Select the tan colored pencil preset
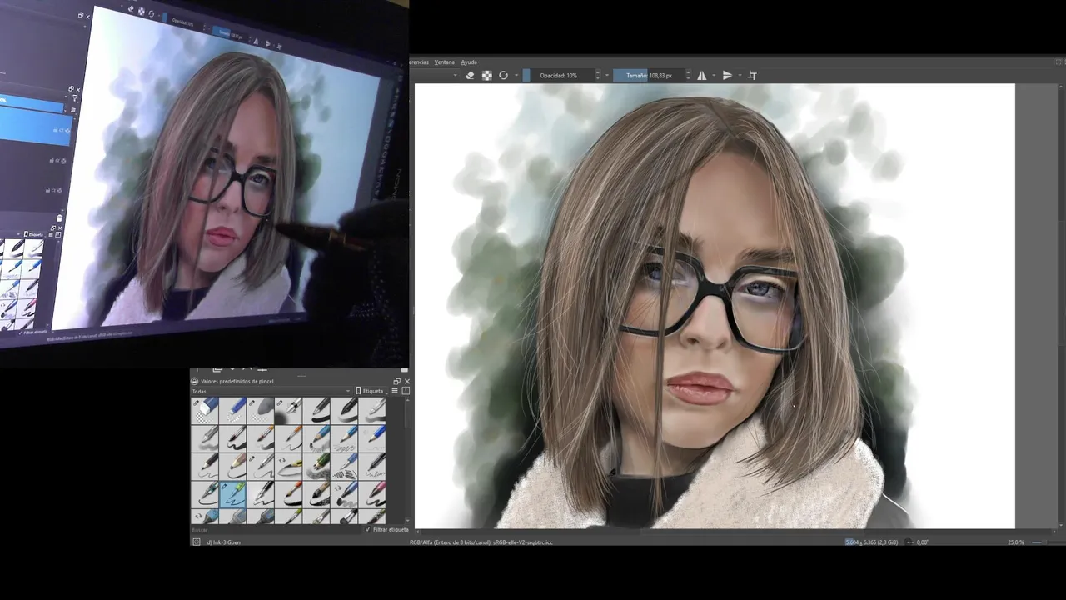This screenshot has width=1066, height=600. pyautogui.click(x=232, y=466)
